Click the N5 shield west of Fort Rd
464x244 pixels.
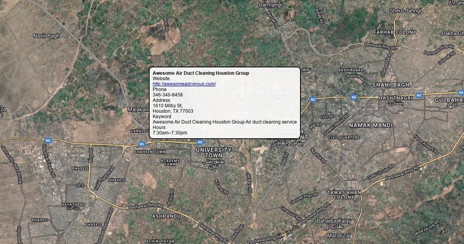313,100
